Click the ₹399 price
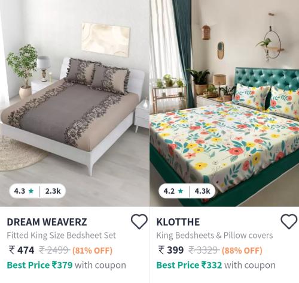The image size is (299, 283). (171, 250)
